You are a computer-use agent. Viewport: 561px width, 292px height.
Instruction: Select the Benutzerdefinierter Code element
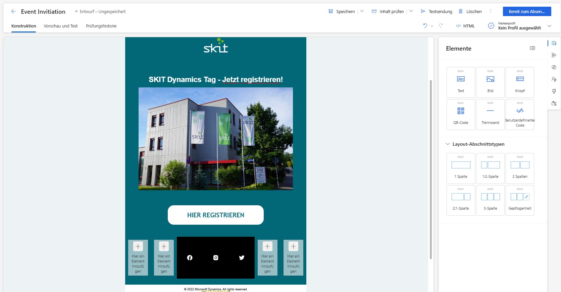pyautogui.click(x=520, y=114)
